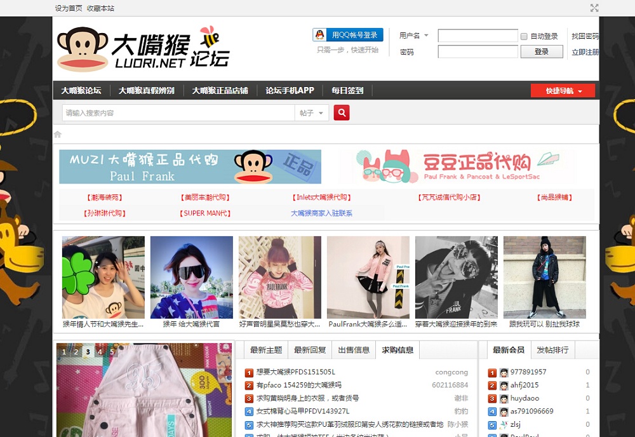Select slide number 5 in image slideshow
Viewport: 635px width, 437px height.
coord(112,351)
